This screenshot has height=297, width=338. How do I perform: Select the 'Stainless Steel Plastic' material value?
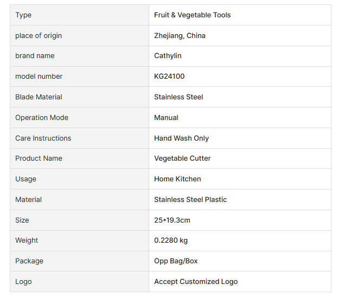[190, 200]
